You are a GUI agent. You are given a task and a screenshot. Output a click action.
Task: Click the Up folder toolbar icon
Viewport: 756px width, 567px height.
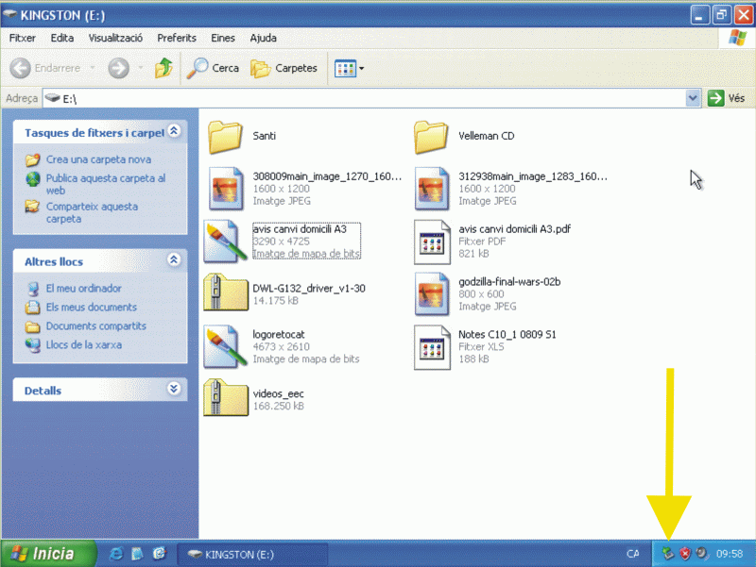pyautogui.click(x=163, y=68)
